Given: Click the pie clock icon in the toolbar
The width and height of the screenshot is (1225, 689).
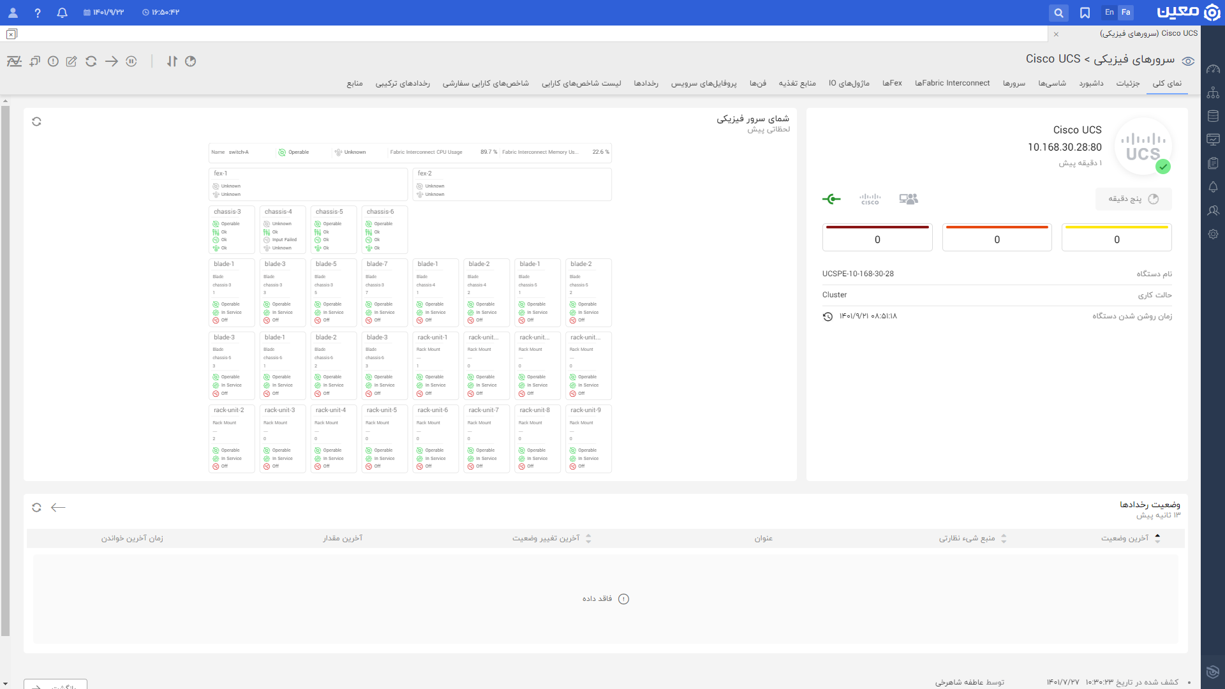Looking at the screenshot, I should [190, 61].
